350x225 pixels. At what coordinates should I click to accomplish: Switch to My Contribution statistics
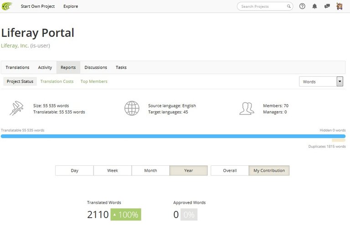coord(269,171)
